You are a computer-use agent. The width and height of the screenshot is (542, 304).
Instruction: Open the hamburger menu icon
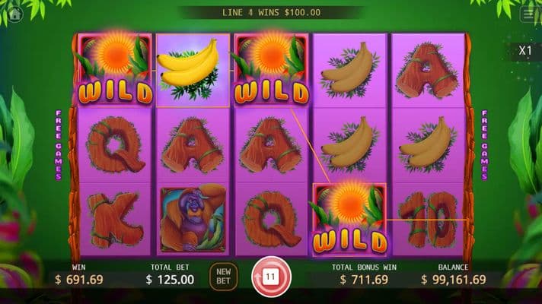(x=528, y=14)
